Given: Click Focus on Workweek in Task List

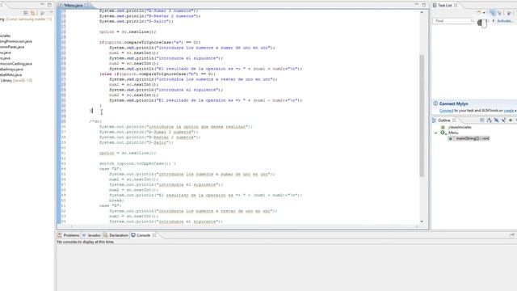Looking at the screenshot, I should tap(509, 13).
